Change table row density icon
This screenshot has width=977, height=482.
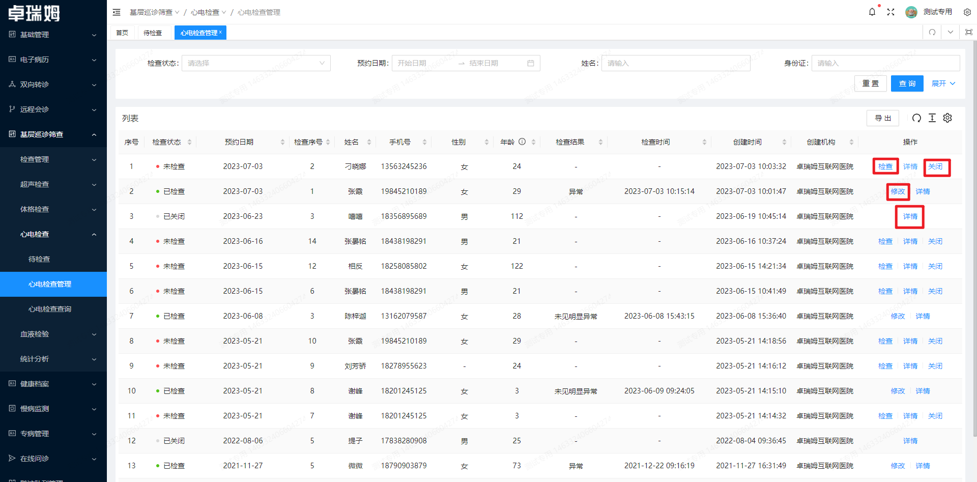pos(932,118)
